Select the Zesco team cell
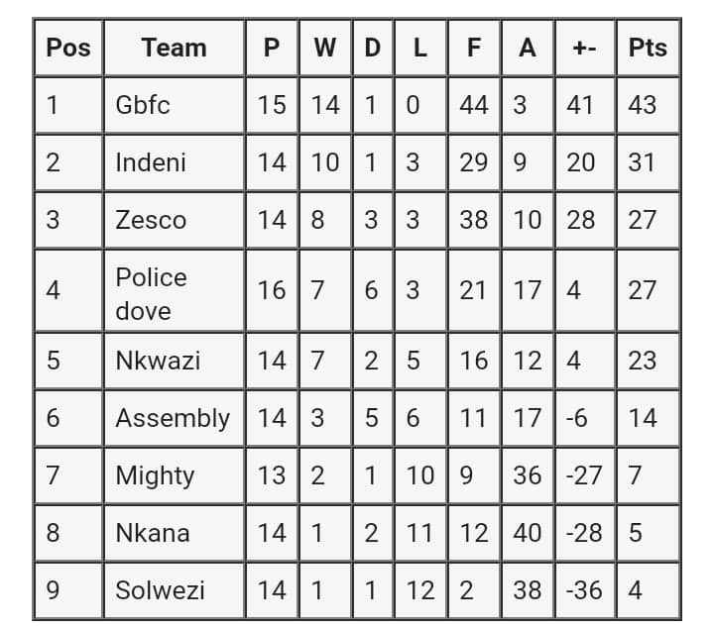Image resolution: width=714 pixels, height=630 pixels. point(151,219)
